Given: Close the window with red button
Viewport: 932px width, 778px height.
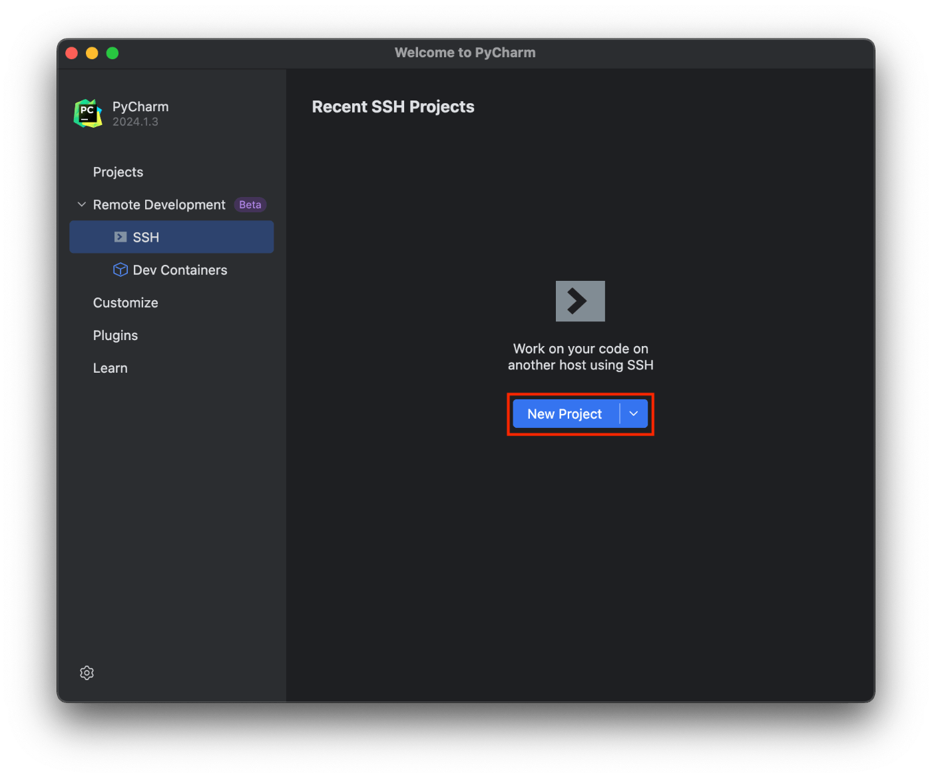Looking at the screenshot, I should click(x=72, y=53).
